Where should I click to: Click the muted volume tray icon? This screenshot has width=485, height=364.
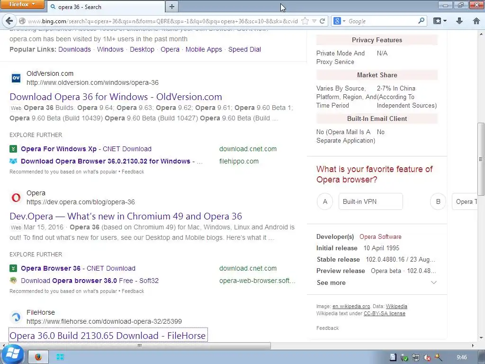click(427, 357)
